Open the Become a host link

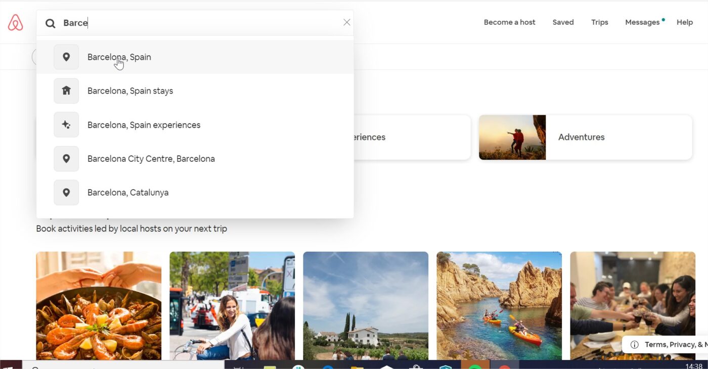[x=510, y=22]
